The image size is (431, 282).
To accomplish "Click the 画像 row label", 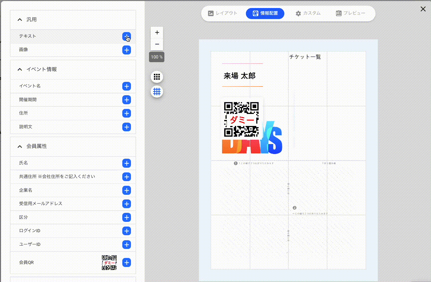I will click(23, 49).
